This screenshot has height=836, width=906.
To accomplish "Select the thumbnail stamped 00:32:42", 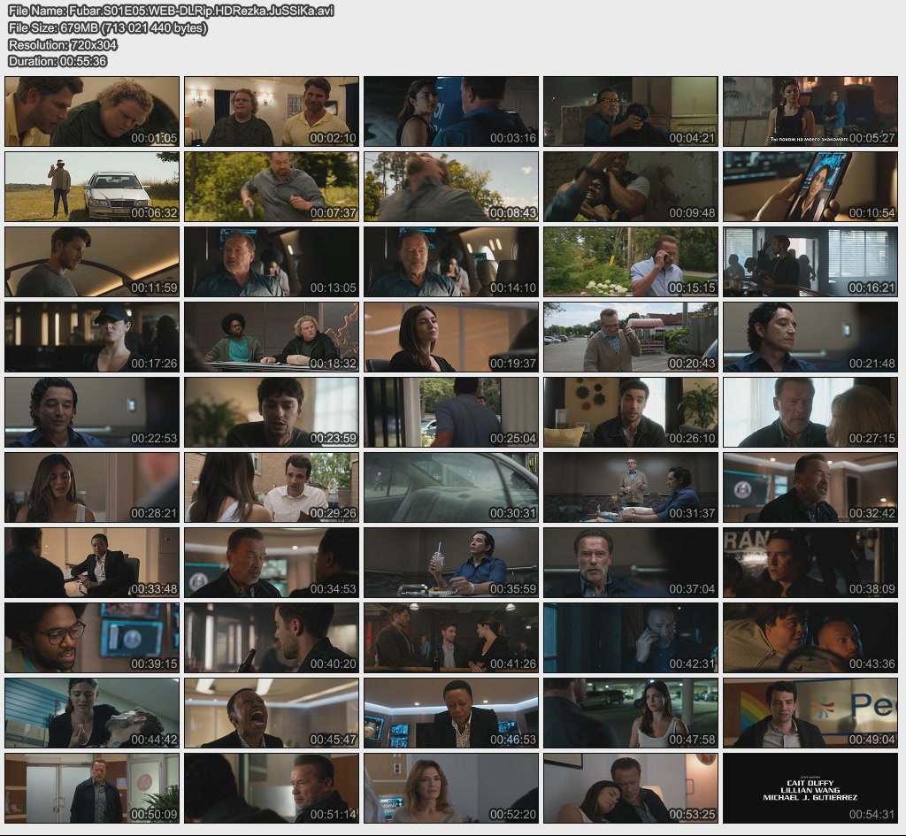I will point(810,487).
